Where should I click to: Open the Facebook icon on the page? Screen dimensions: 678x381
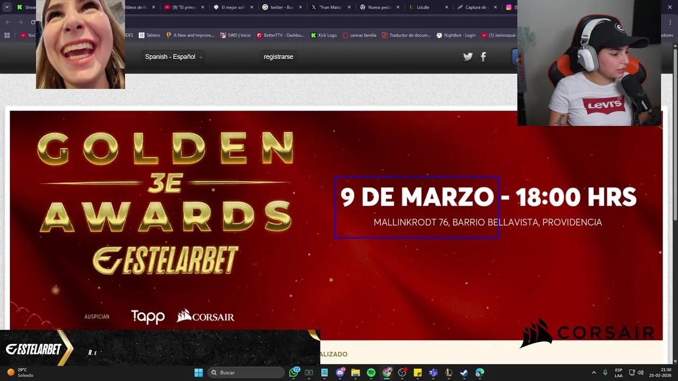coord(483,57)
